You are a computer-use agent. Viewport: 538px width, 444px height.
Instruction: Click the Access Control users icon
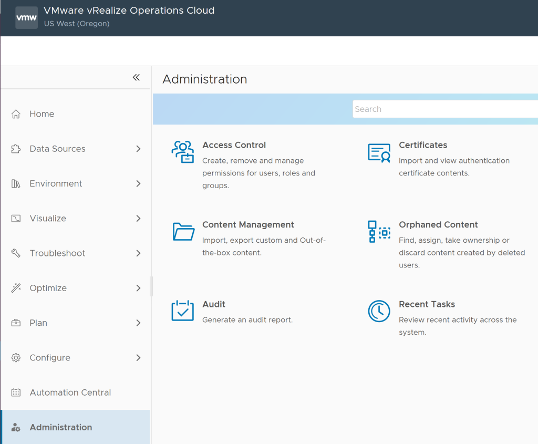pyautogui.click(x=183, y=152)
